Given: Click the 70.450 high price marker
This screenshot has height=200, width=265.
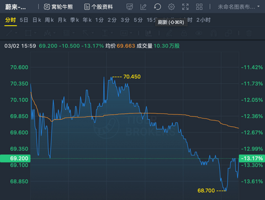Looking at the screenshot, I should tap(132, 77).
